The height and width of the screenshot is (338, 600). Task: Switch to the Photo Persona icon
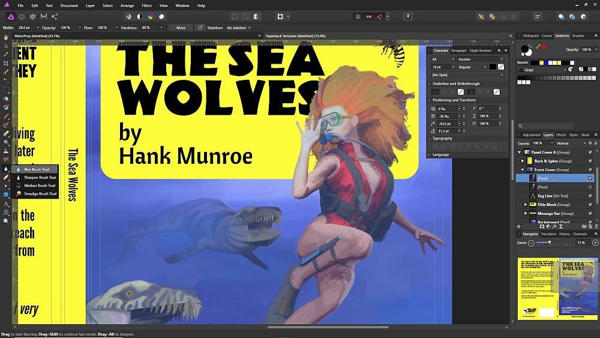click(11, 16)
